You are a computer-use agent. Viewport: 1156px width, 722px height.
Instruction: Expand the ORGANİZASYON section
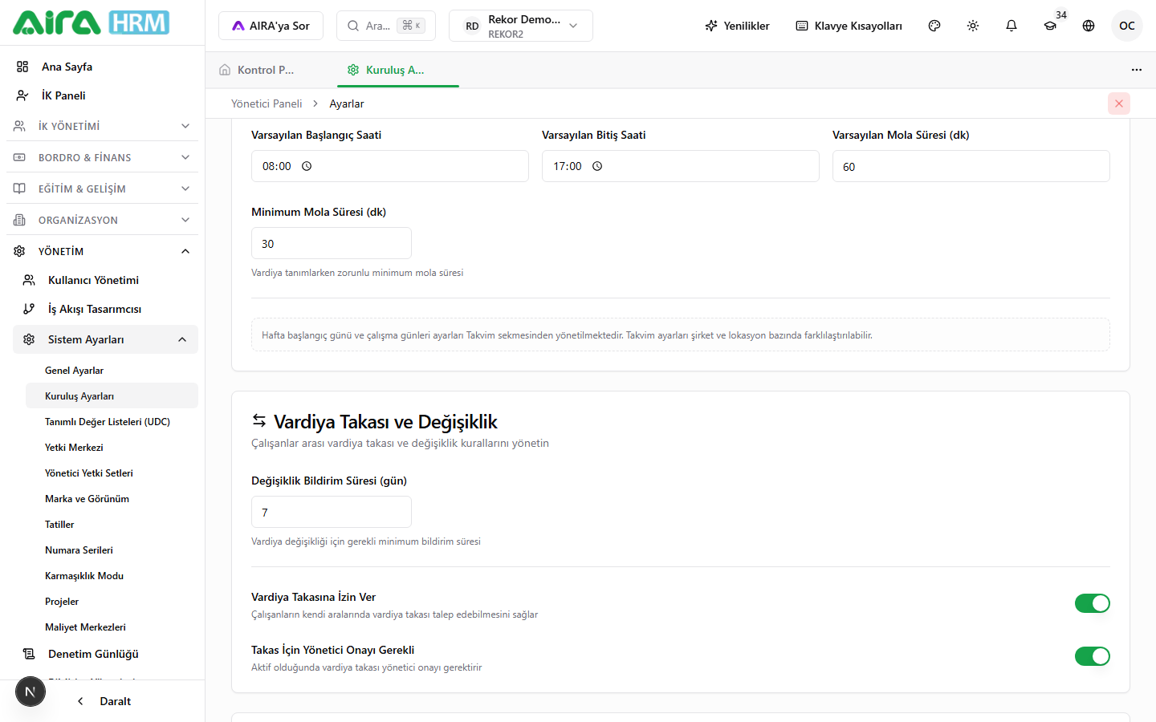pyautogui.click(x=103, y=220)
